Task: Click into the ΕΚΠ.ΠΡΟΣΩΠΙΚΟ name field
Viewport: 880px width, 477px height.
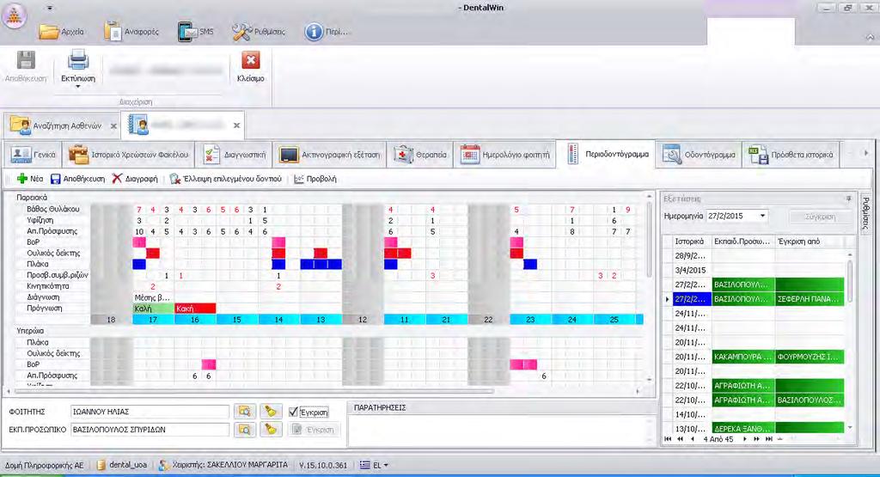Action: pos(150,430)
